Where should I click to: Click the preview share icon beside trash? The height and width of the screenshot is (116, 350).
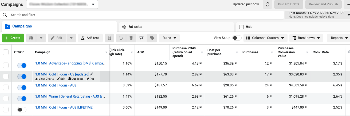pos(141,38)
